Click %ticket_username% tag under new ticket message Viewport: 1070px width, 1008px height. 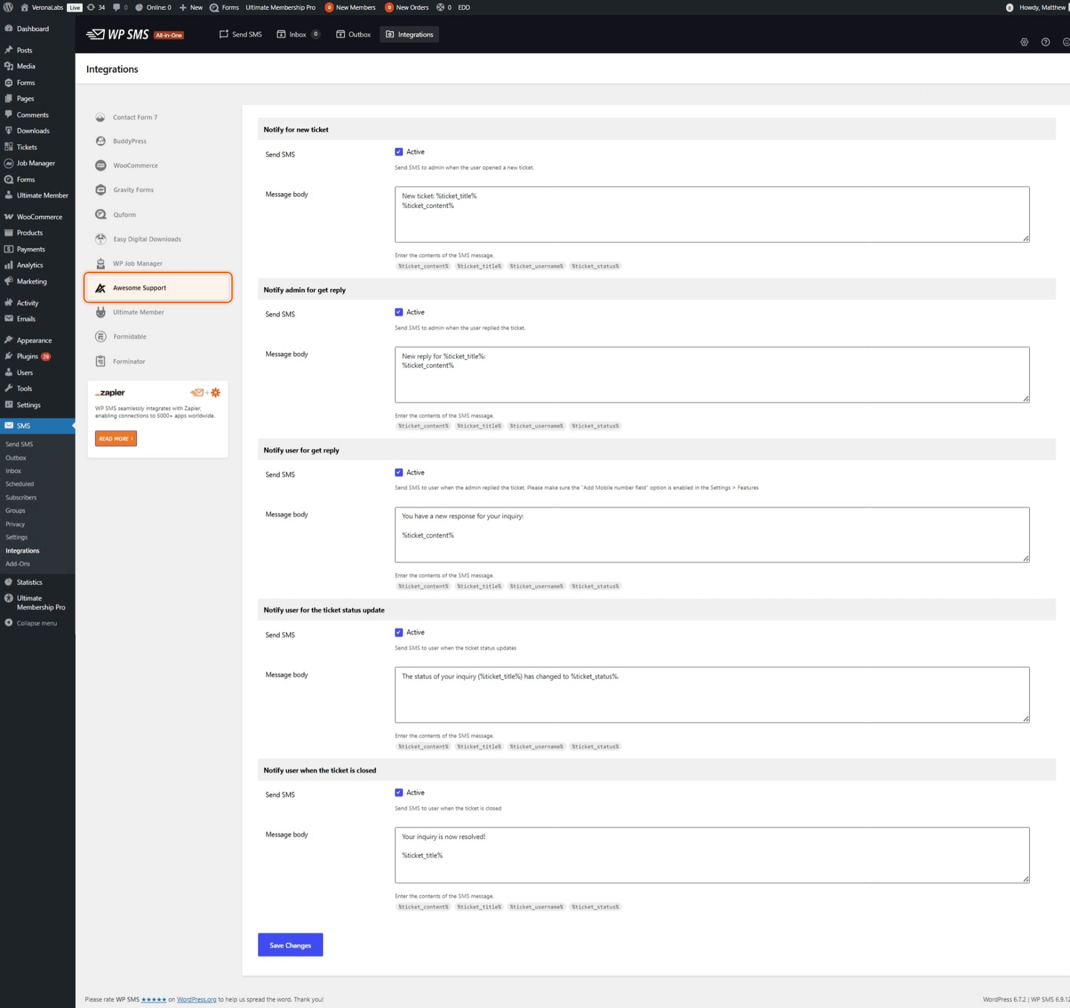pyautogui.click(x=536, y=266)
